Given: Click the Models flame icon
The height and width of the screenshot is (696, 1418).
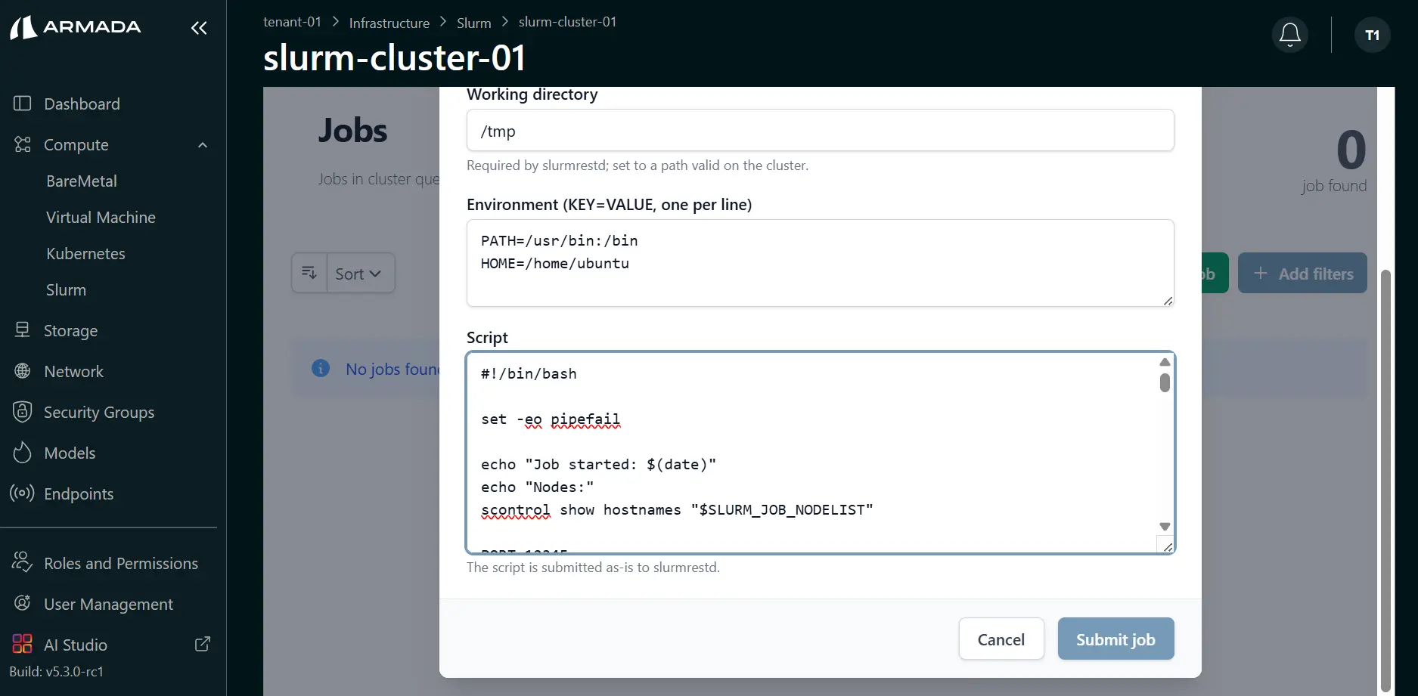Looking at the screenshot, I should tap(23, 453).
